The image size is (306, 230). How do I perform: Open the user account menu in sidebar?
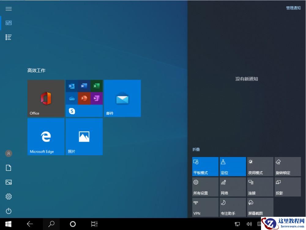[x=9, y=153]
